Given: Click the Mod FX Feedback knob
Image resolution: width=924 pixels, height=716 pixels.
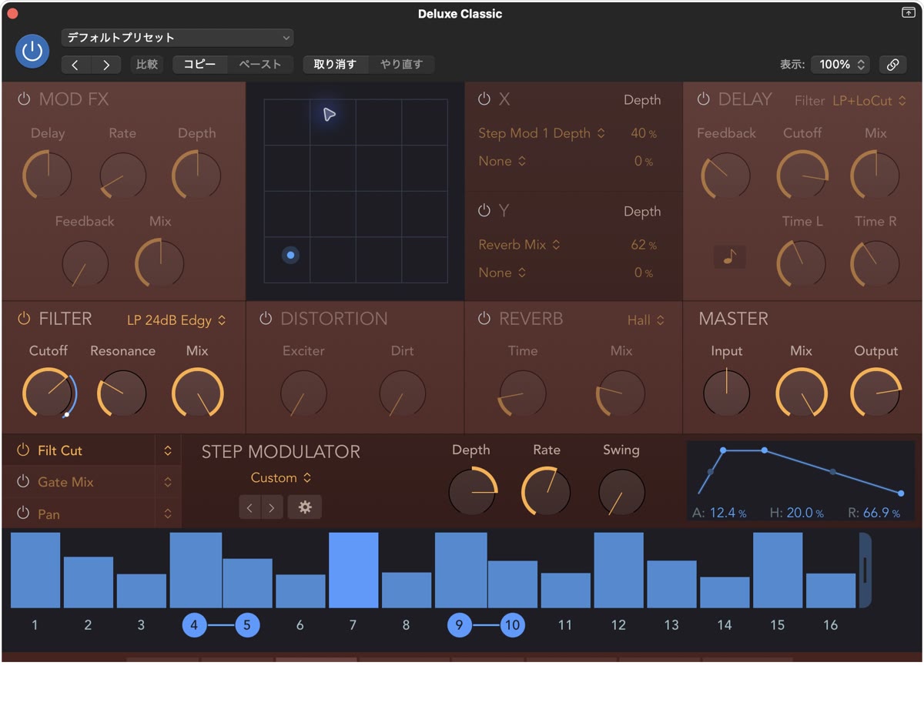Looking at the screenshot, I should point(85,263).
